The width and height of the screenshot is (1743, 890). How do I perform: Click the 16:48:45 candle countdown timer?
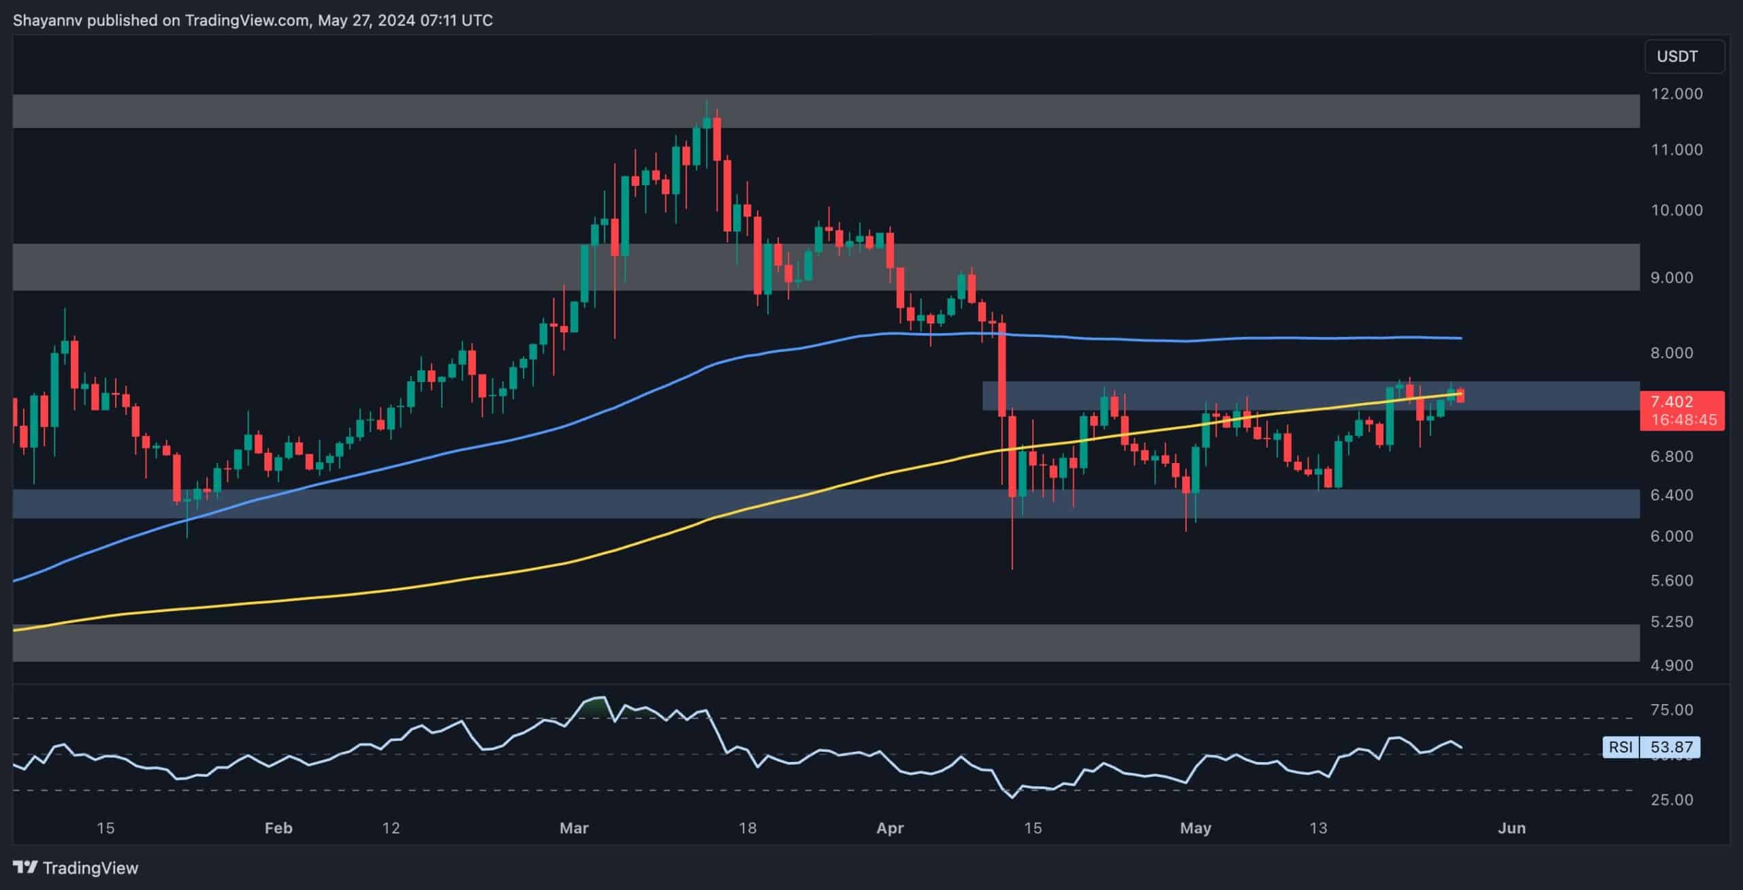(x=1683, y=420)
